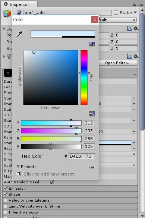The height and width of the screenshot is (218, 145).
Task: Open Gravity Modifier dropdown arrow
Action: click(x=134, y=148)
